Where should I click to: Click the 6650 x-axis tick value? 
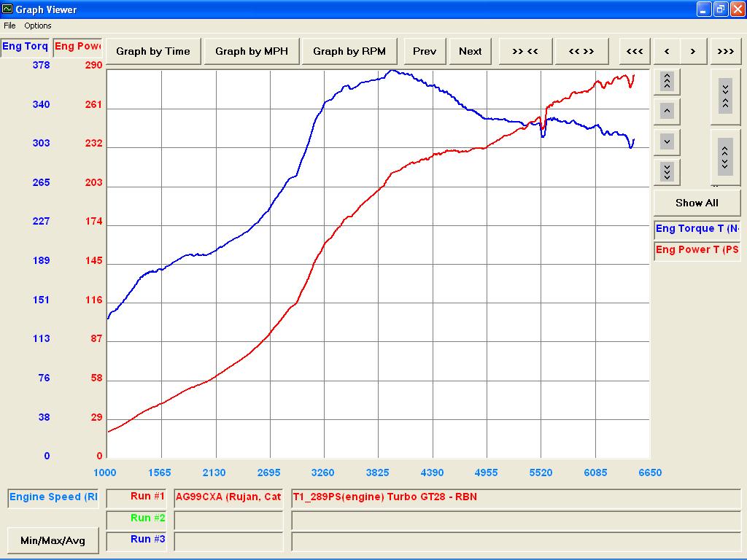coord(650,472)
